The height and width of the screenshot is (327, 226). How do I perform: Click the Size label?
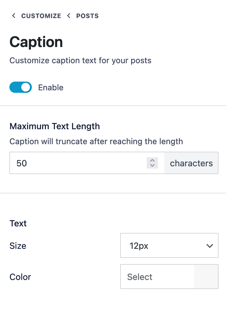click(x=18, y=246)
